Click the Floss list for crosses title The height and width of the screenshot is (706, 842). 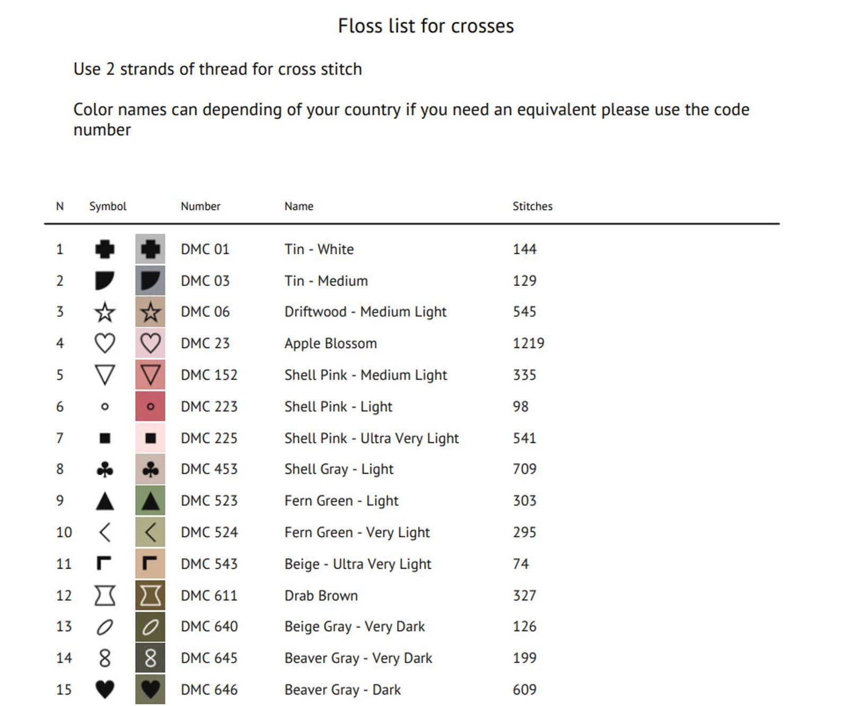426,26
